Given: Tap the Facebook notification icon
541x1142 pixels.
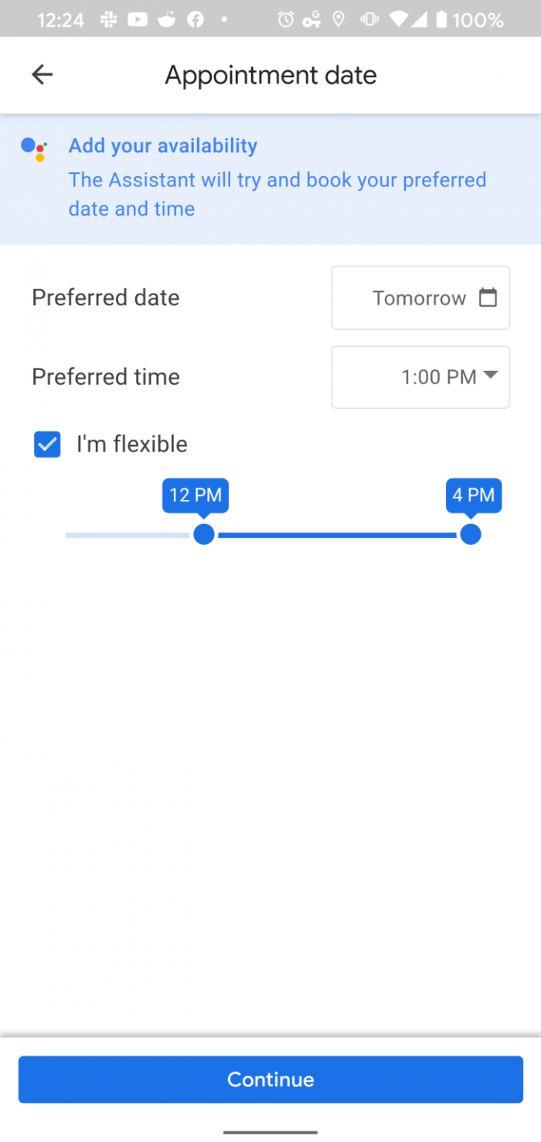Looking at the screenshot, I should pyautogui.click(x=196, y=20).
